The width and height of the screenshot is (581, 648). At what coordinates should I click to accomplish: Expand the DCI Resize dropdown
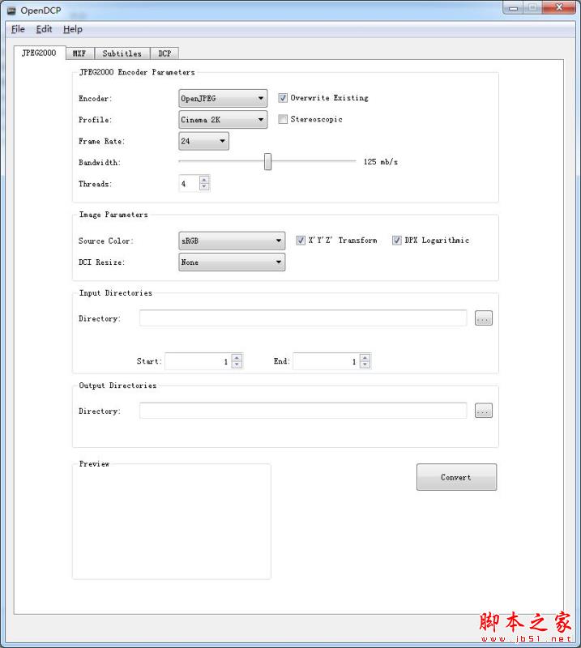point(232,262)
